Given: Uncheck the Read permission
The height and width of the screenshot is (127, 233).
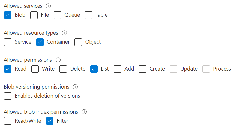Looking at the screenshot, I should point(8,69).
